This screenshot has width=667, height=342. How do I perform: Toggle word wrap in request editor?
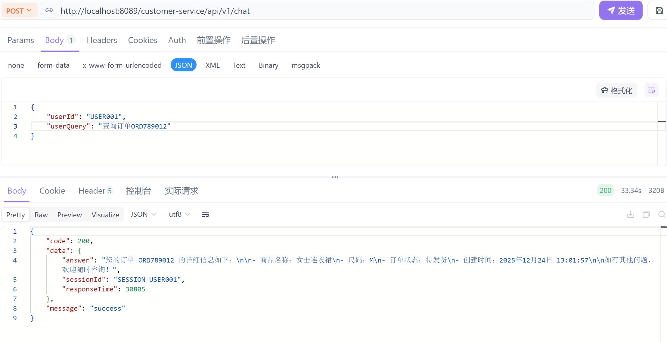point(651,90)
